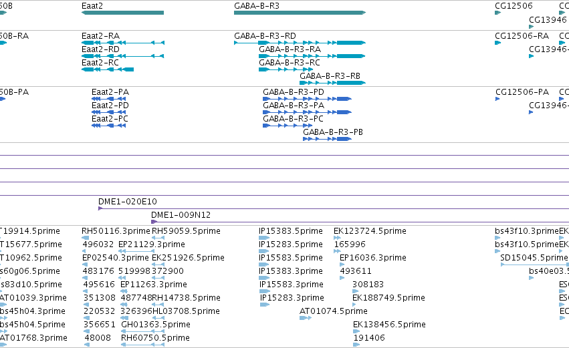Click the teal Eaat2 gene bar

click(x=122, y=13)
